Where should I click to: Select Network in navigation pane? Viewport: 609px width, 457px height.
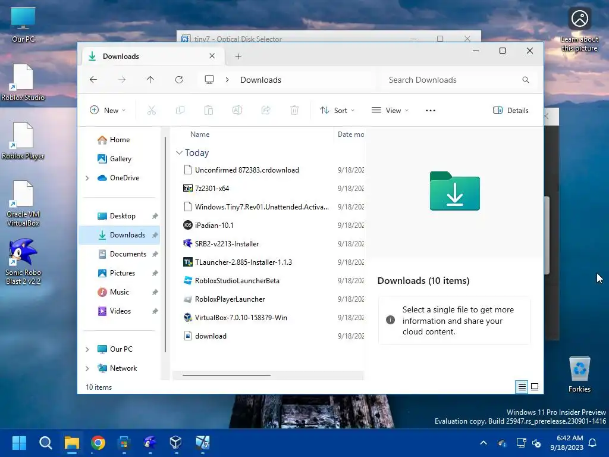pos(123,368)
